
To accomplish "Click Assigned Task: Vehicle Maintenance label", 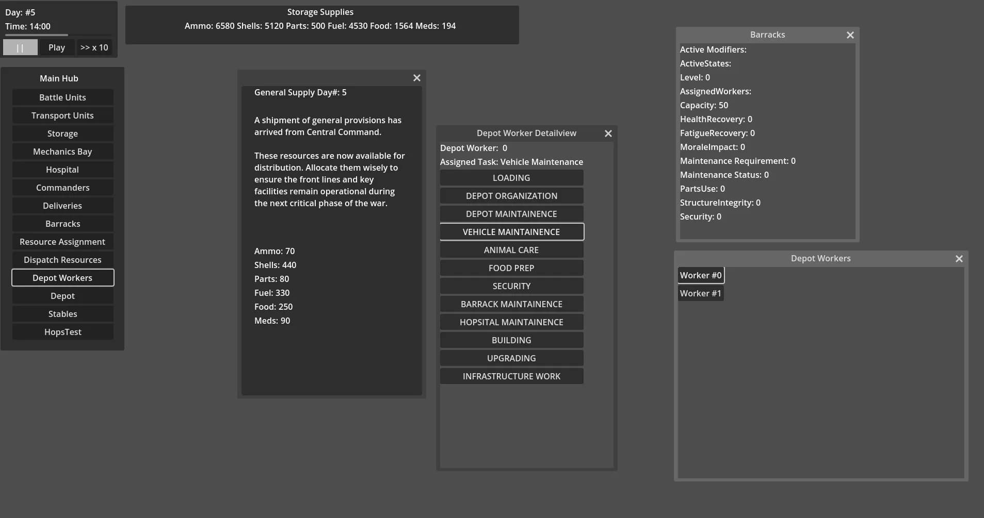I will pos(511,162).
